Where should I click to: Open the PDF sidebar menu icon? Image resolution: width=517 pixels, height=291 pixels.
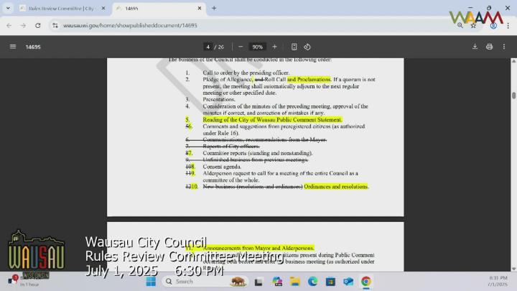[13, 47]
